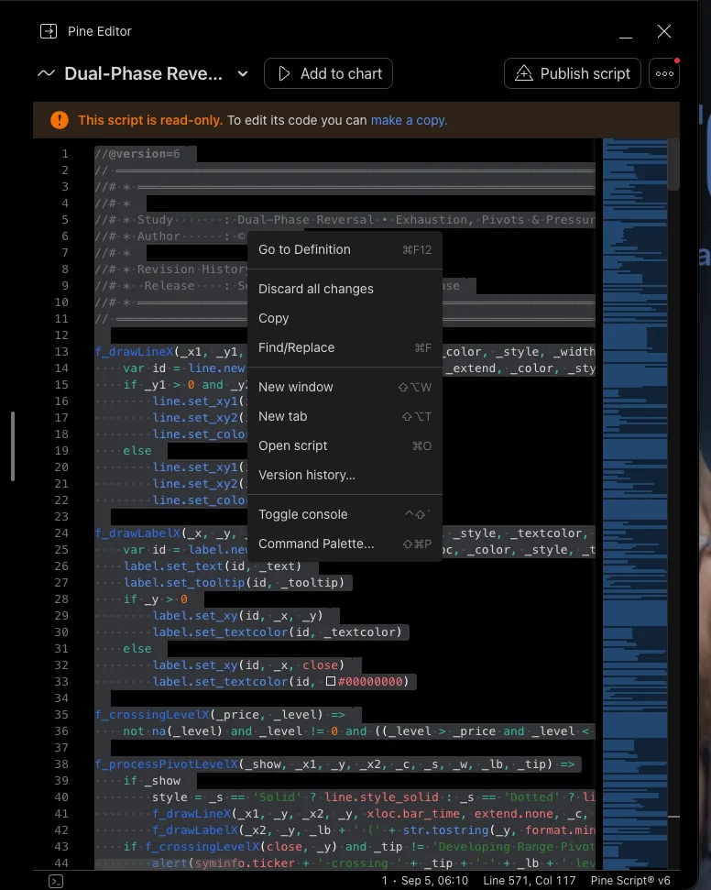Open Version history... from menu
The image size is (711, 890).
click(345, 475)
